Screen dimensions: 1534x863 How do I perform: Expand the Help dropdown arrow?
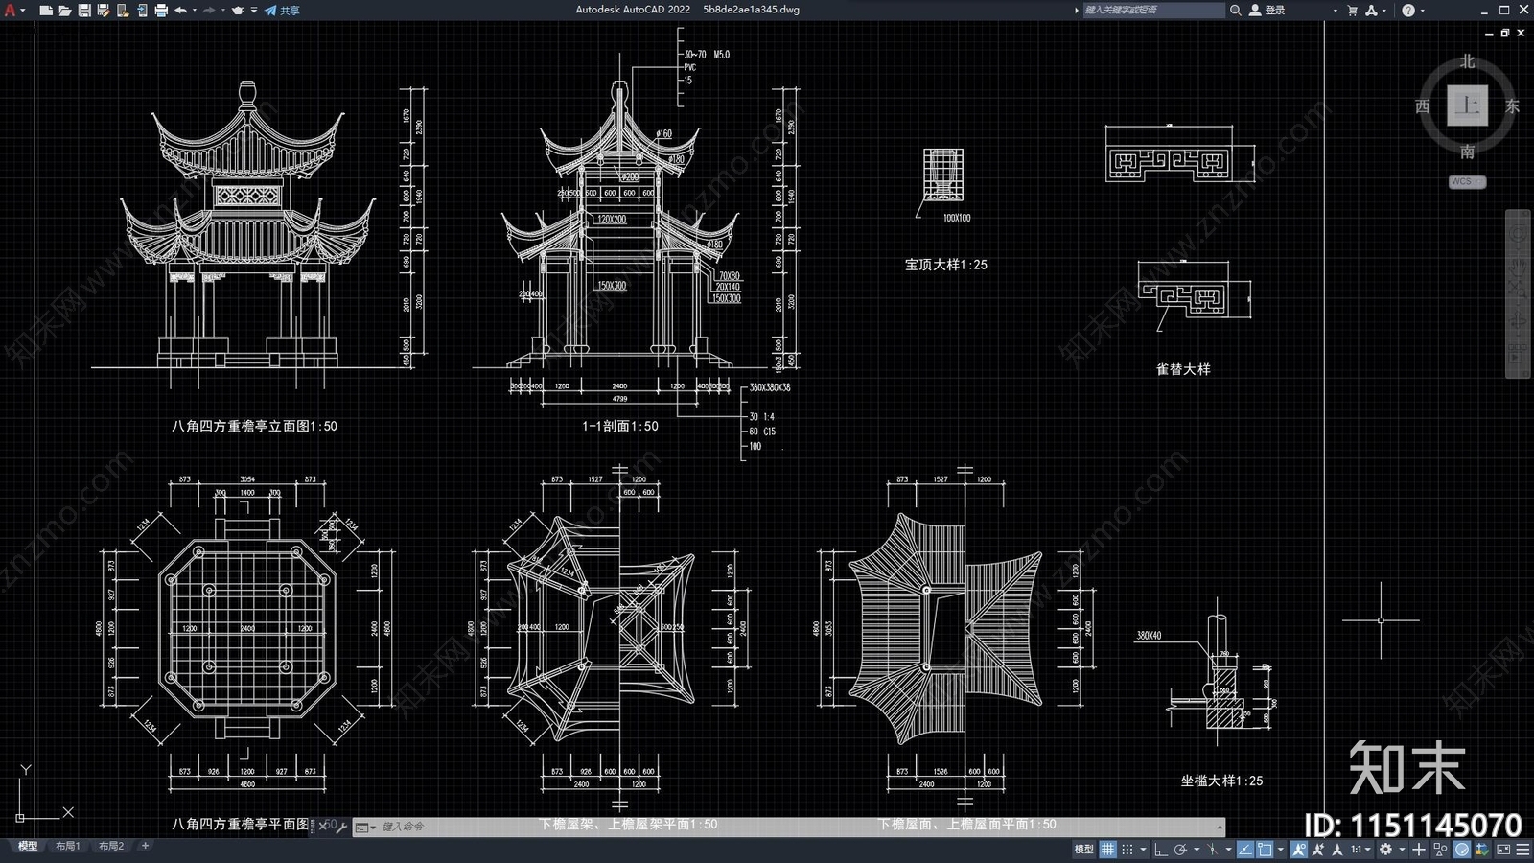[x=1422, y=11]
